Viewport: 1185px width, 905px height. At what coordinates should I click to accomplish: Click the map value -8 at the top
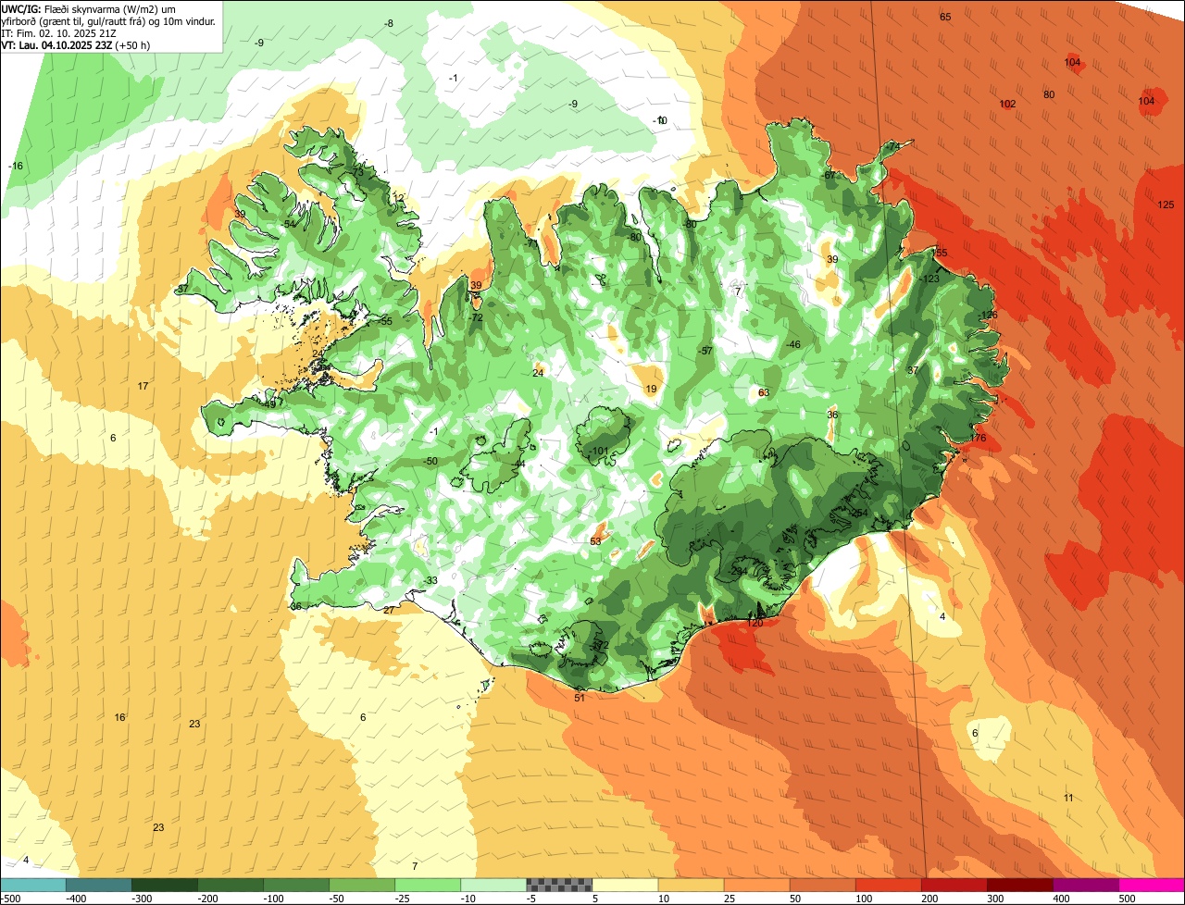click(389, 23)
